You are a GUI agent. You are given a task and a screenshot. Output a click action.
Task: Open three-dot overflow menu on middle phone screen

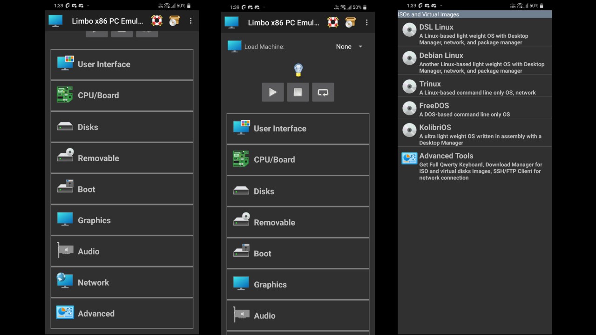tap(366, 22)
